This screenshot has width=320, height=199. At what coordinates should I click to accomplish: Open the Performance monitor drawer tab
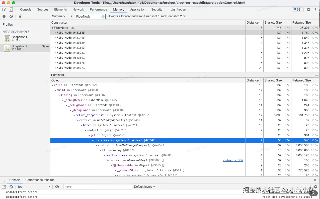(40, 180)
